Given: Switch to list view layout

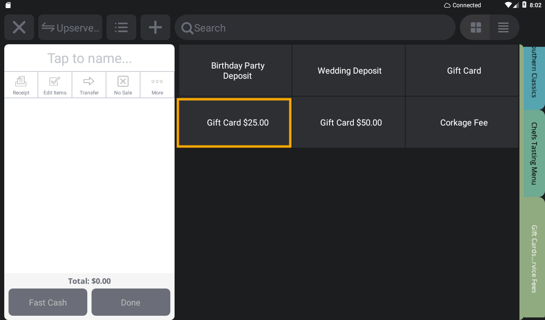Looking at the screenshot, I should pos(503,27).
